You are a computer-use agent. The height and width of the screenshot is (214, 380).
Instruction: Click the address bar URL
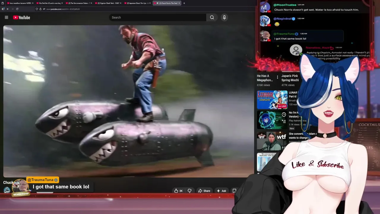click(63, 9)
